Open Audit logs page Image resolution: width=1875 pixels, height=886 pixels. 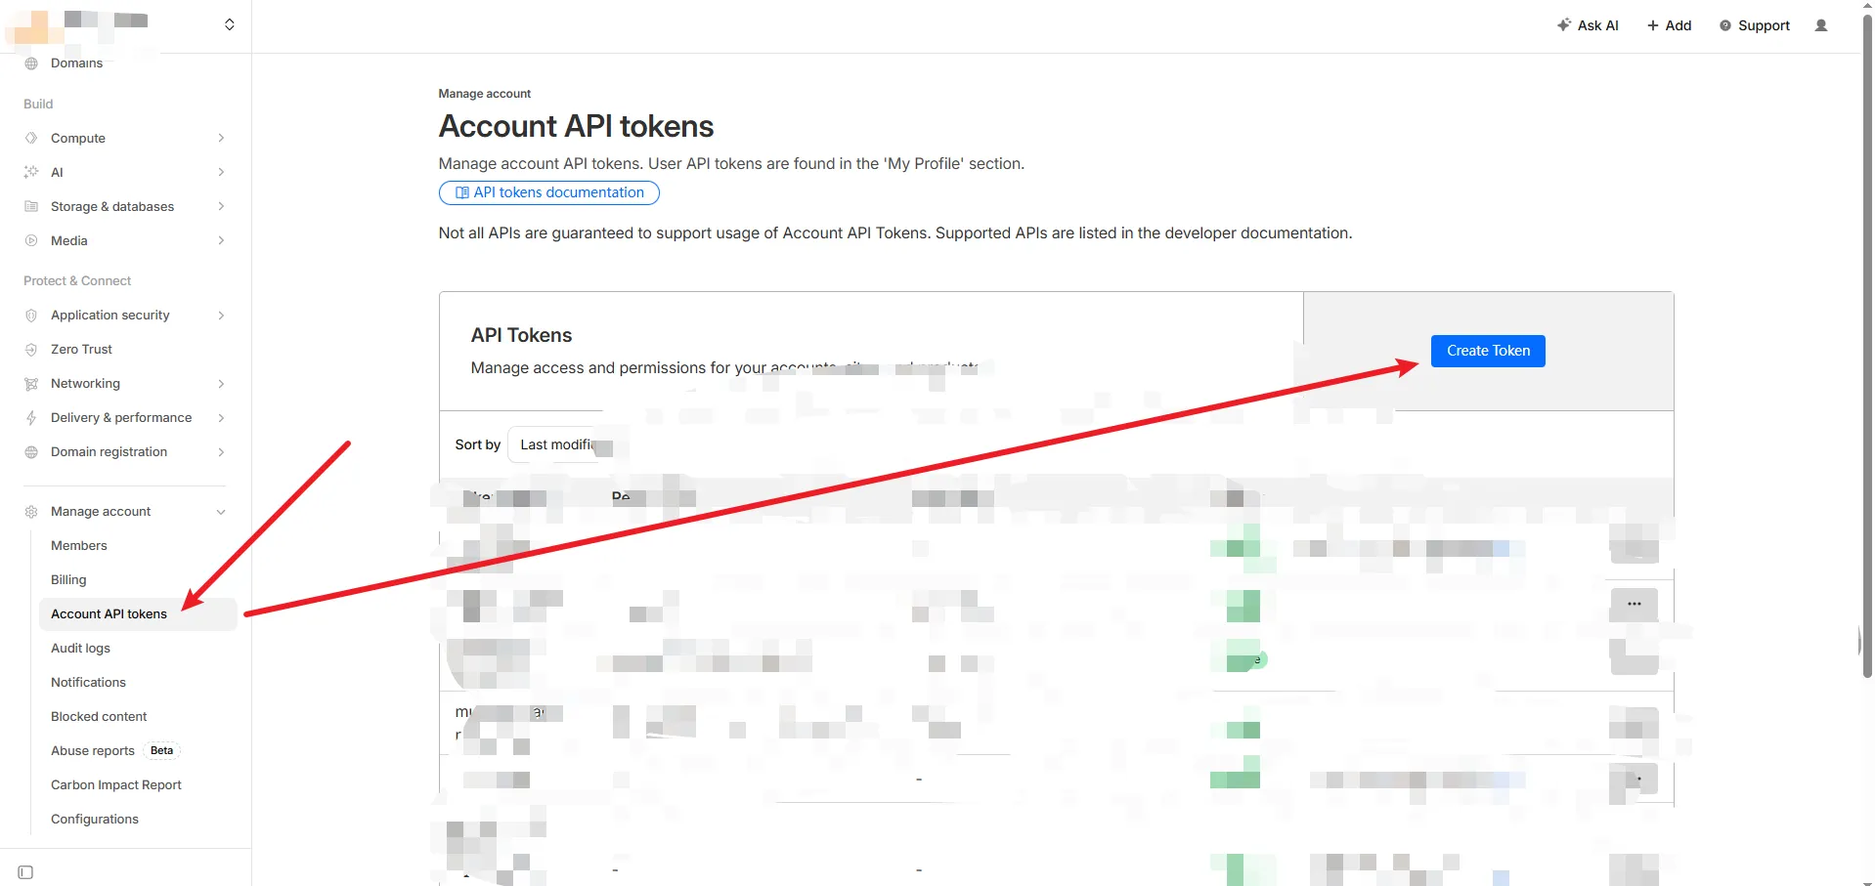click(80, 649)
